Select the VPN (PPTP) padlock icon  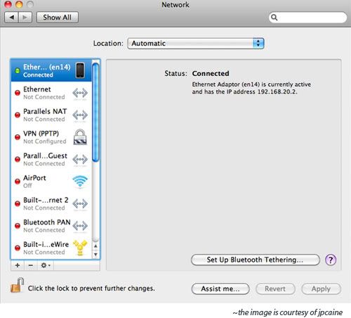[x=80, y=137]
